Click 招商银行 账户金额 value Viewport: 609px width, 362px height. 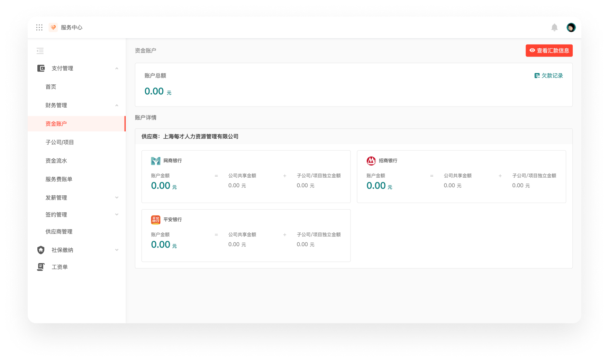pyautogui.click(x=379, y=186)
